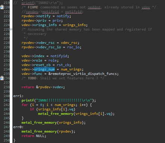Click vdev->func on line 235
The height and width of the screenshot is (143, 165).
[x=32, y=74]
